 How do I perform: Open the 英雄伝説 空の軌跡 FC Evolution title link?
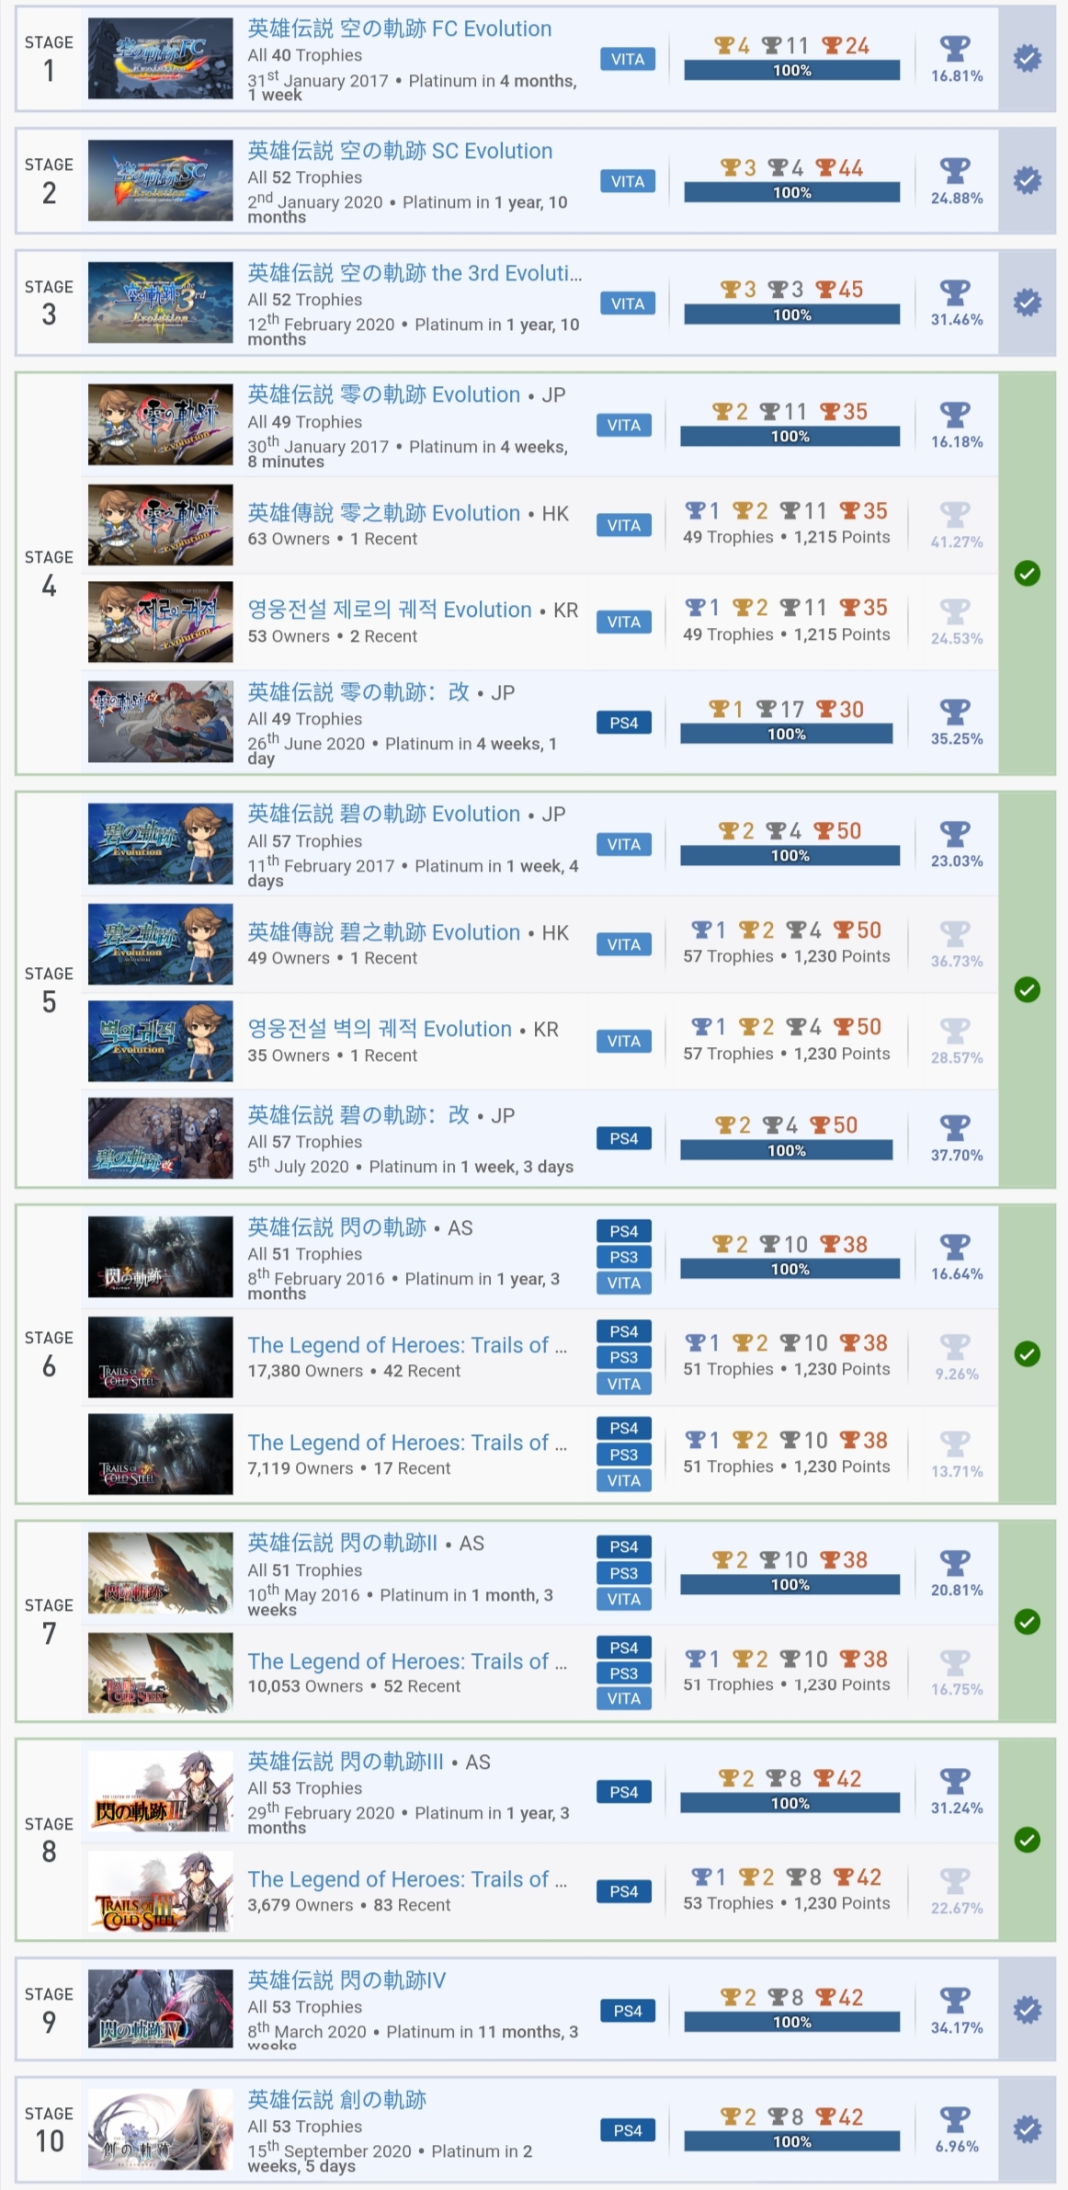400,29
